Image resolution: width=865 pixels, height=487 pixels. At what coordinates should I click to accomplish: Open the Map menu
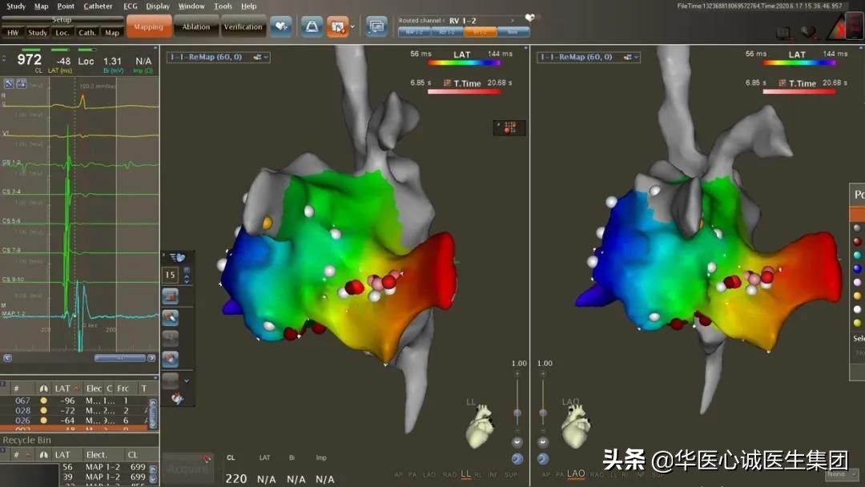[41, 6]
